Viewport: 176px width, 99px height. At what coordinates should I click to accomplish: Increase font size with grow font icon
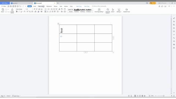point(35,9)
